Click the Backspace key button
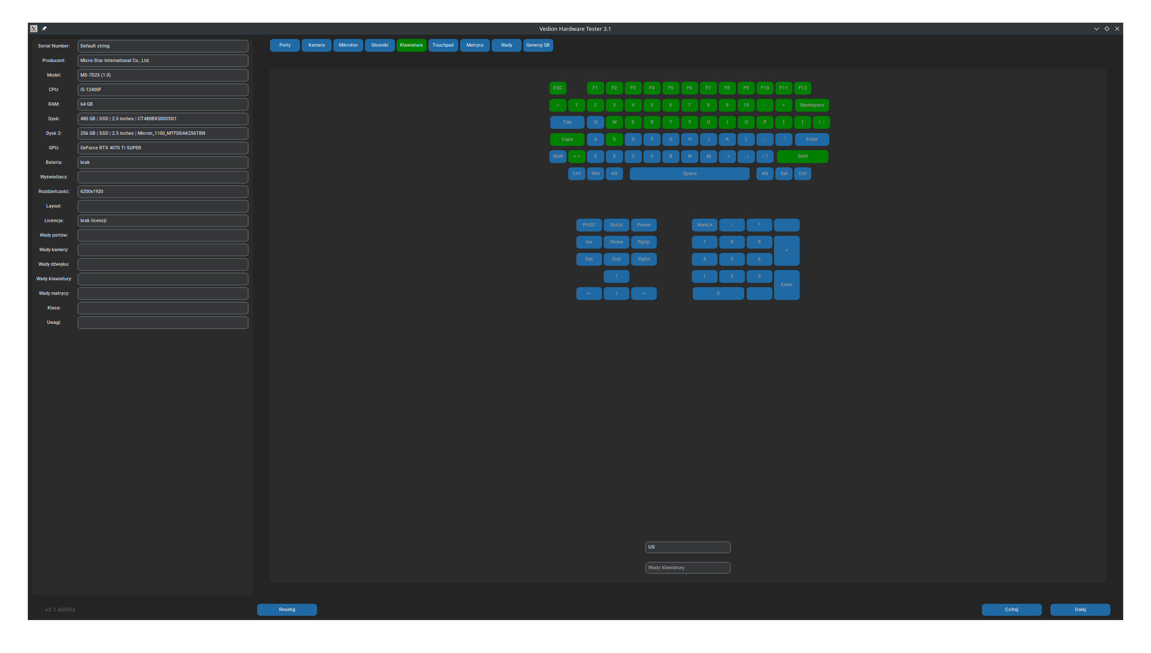The width and height of the screenshot is (1151, 653). click(x=812, y=105)
